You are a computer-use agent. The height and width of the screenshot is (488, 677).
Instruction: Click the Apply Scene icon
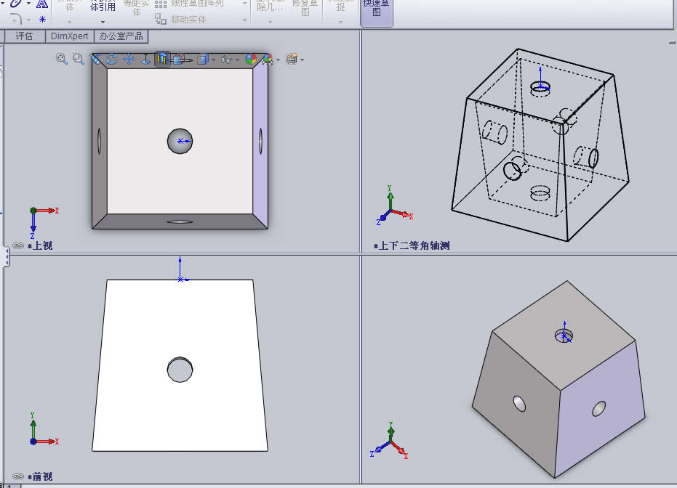268,59
